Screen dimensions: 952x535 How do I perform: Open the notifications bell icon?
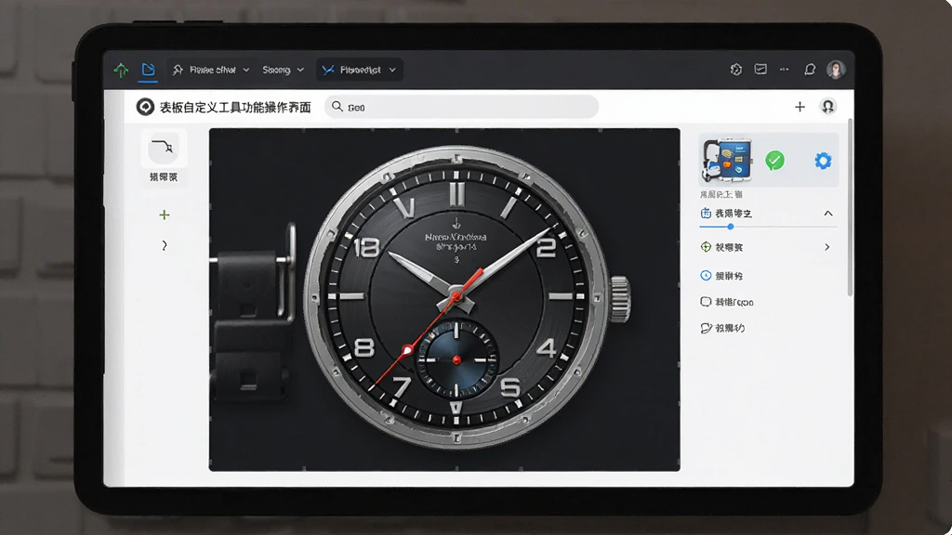point(810,70)
